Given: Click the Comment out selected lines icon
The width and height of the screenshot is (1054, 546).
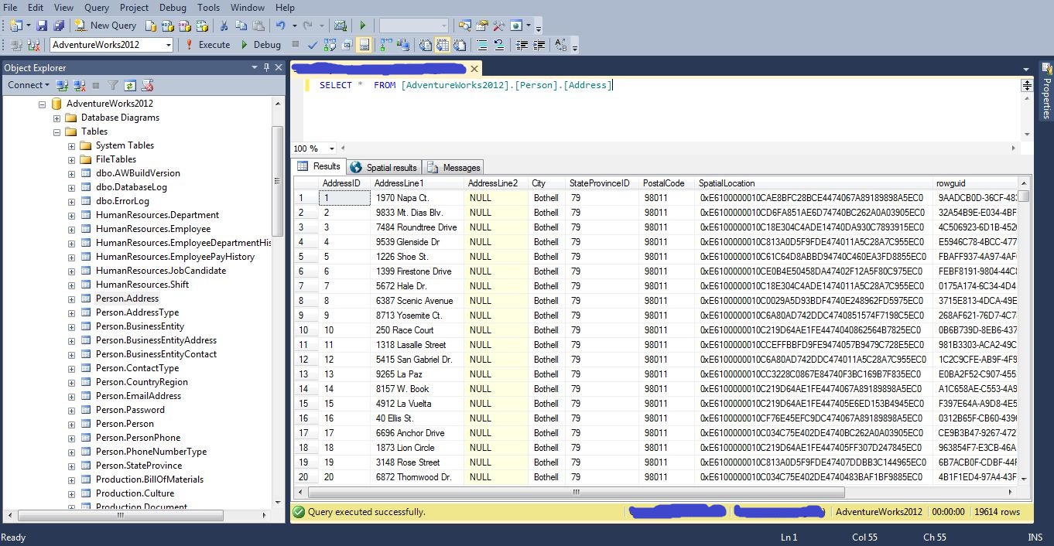Looking at the screenshot, I should click(482, 45).
